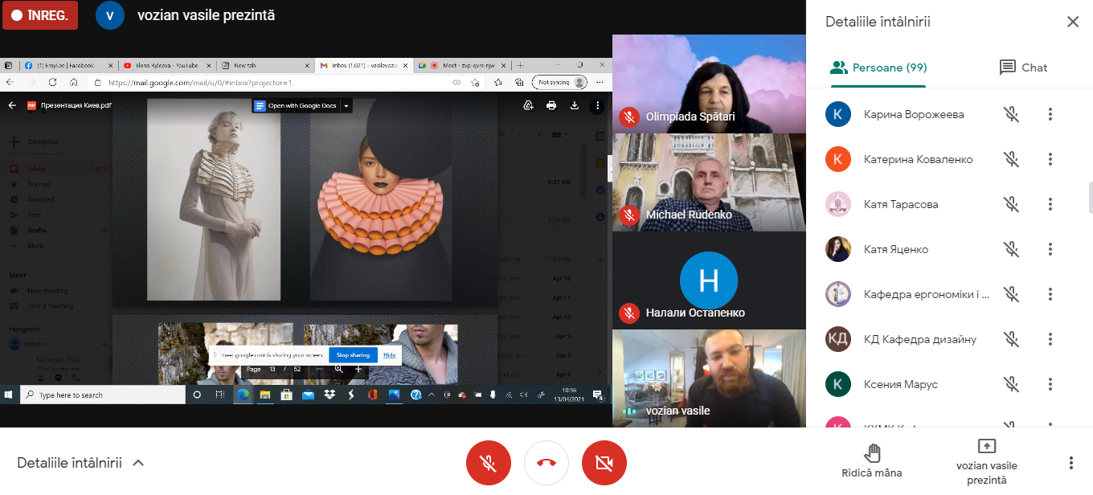
Task: Open more options for Катерина Коваленко
Action: coord(1050,160)
